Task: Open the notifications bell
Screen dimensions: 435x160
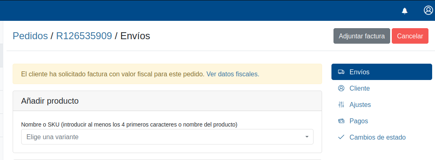Action: 405,11
